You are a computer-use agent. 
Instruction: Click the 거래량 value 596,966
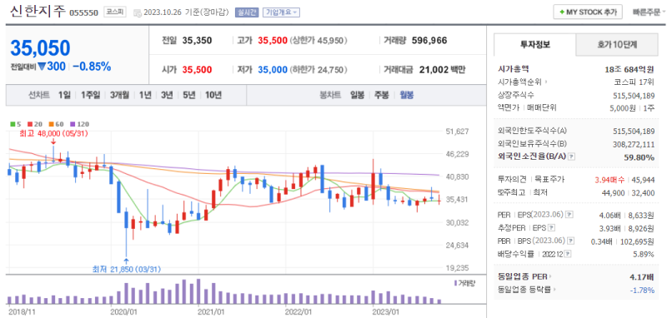coord(429,41)
